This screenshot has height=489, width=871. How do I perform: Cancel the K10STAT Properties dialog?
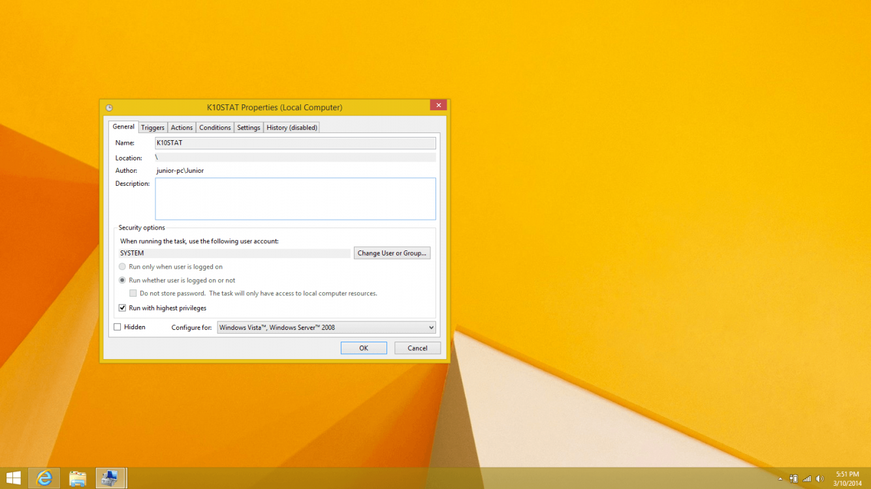pyautogui.click(x=417, y=348)
